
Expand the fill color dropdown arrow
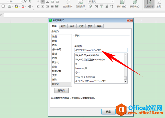pos(19,6)
